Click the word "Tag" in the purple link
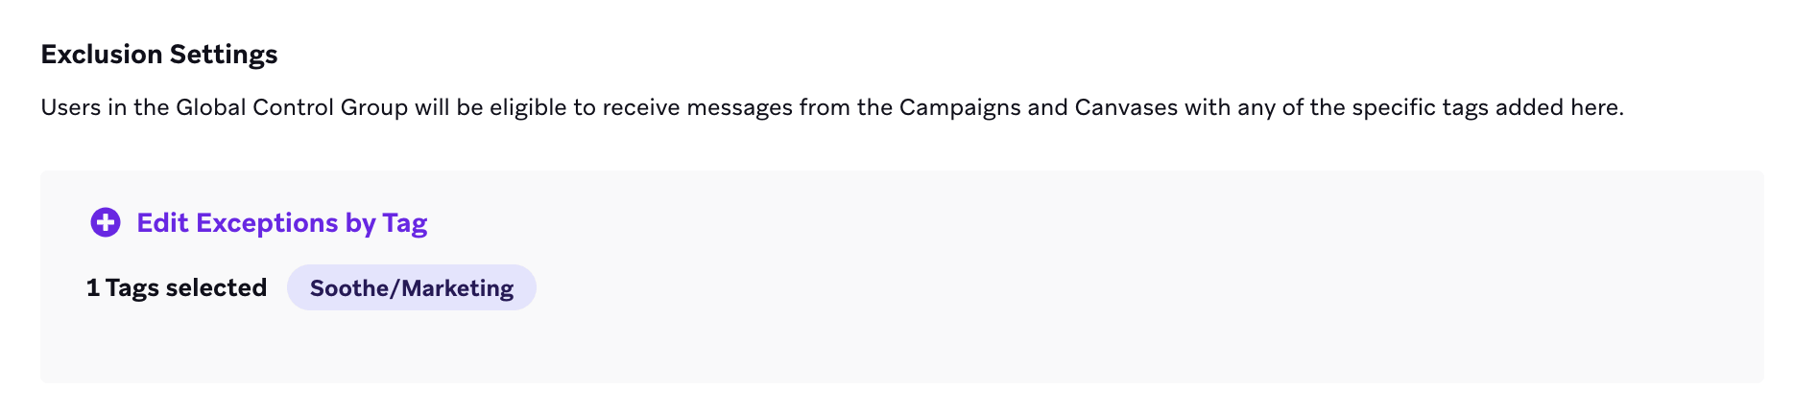 coord(404,223)
